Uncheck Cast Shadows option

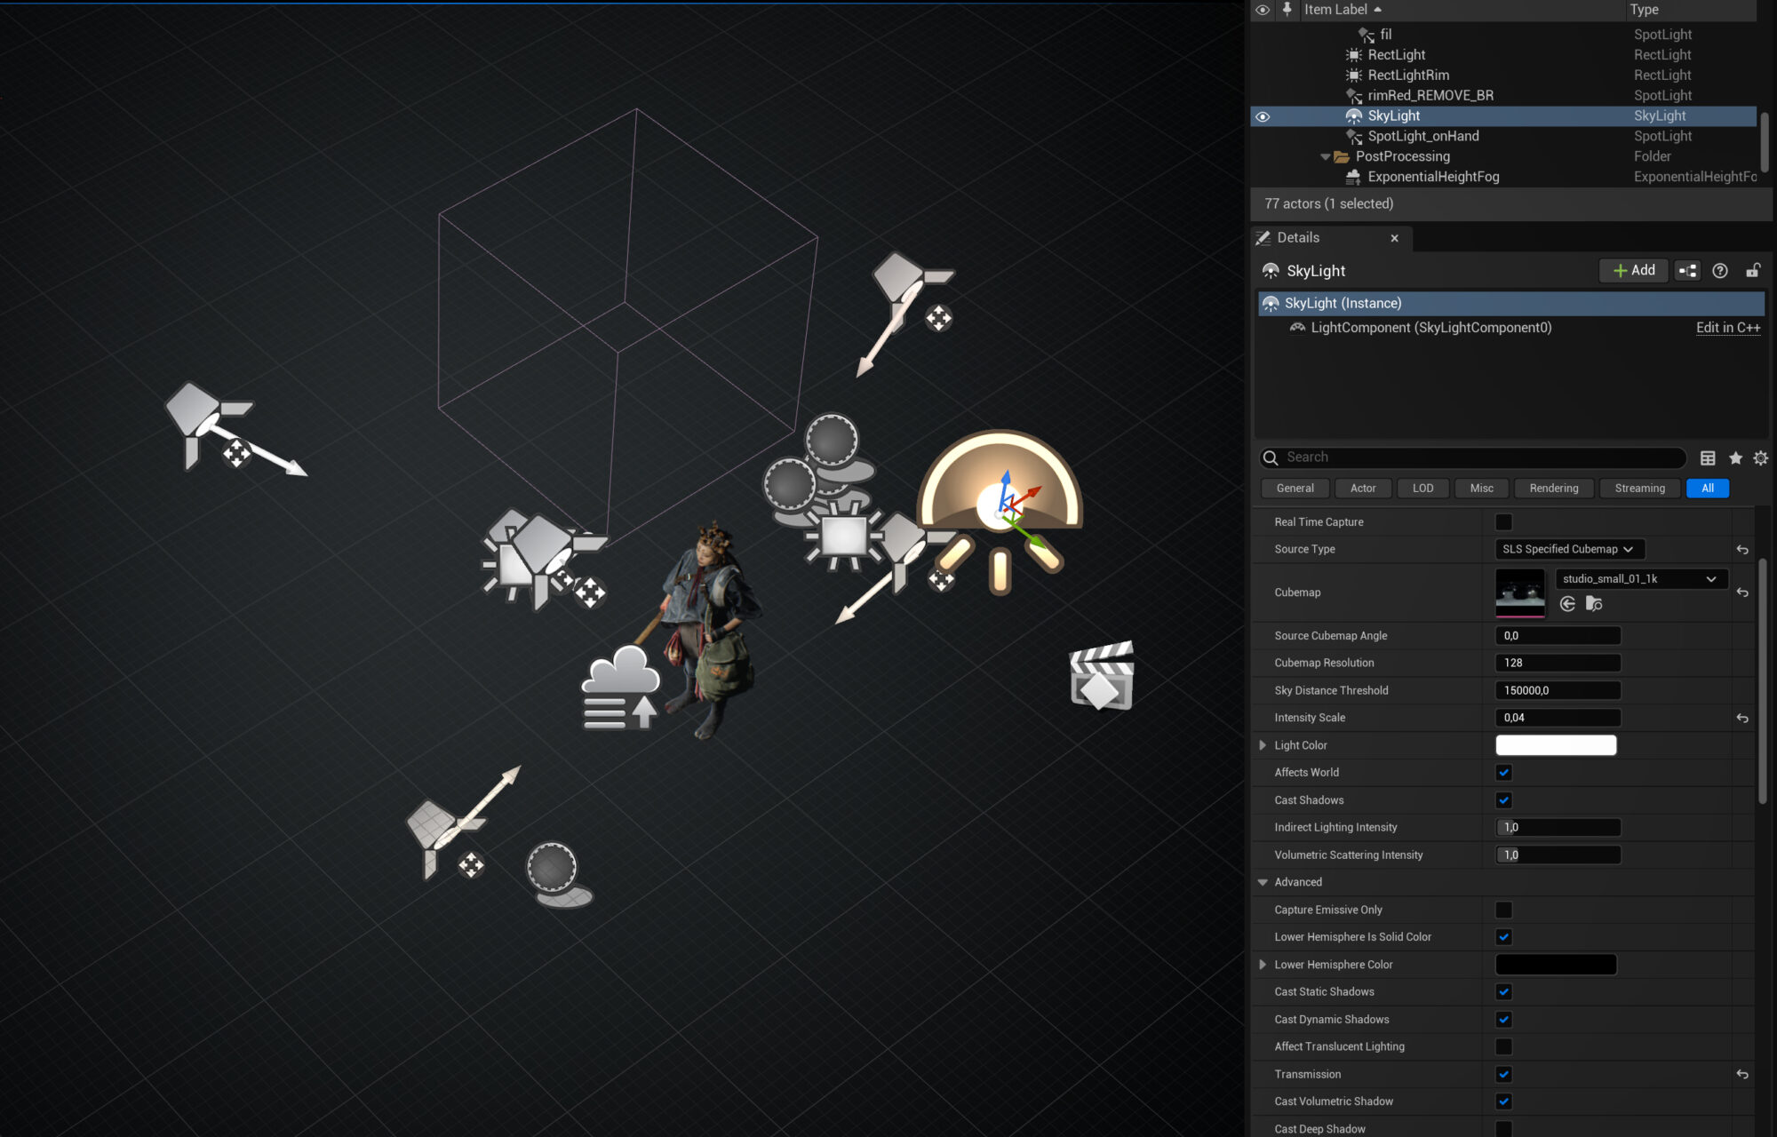tap(1503, 800)
